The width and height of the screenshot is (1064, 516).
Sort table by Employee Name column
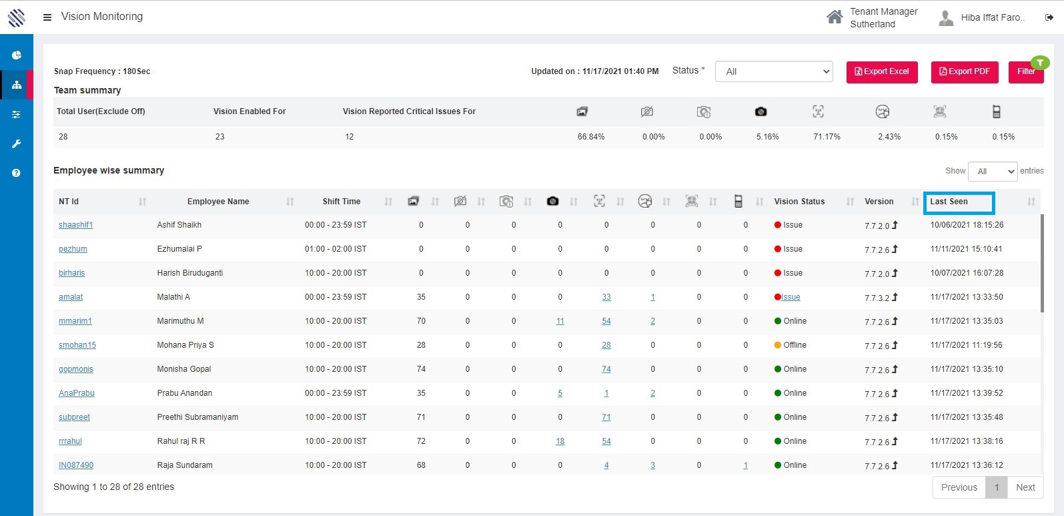[x=218, y=202]
